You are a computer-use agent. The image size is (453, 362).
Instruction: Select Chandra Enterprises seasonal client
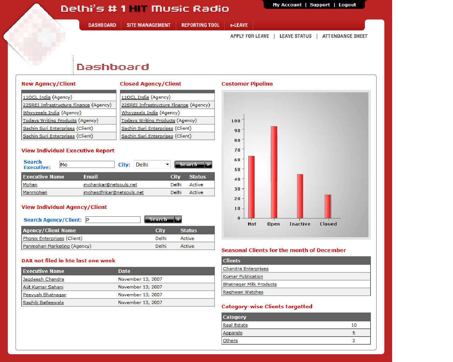pos(246,269)
